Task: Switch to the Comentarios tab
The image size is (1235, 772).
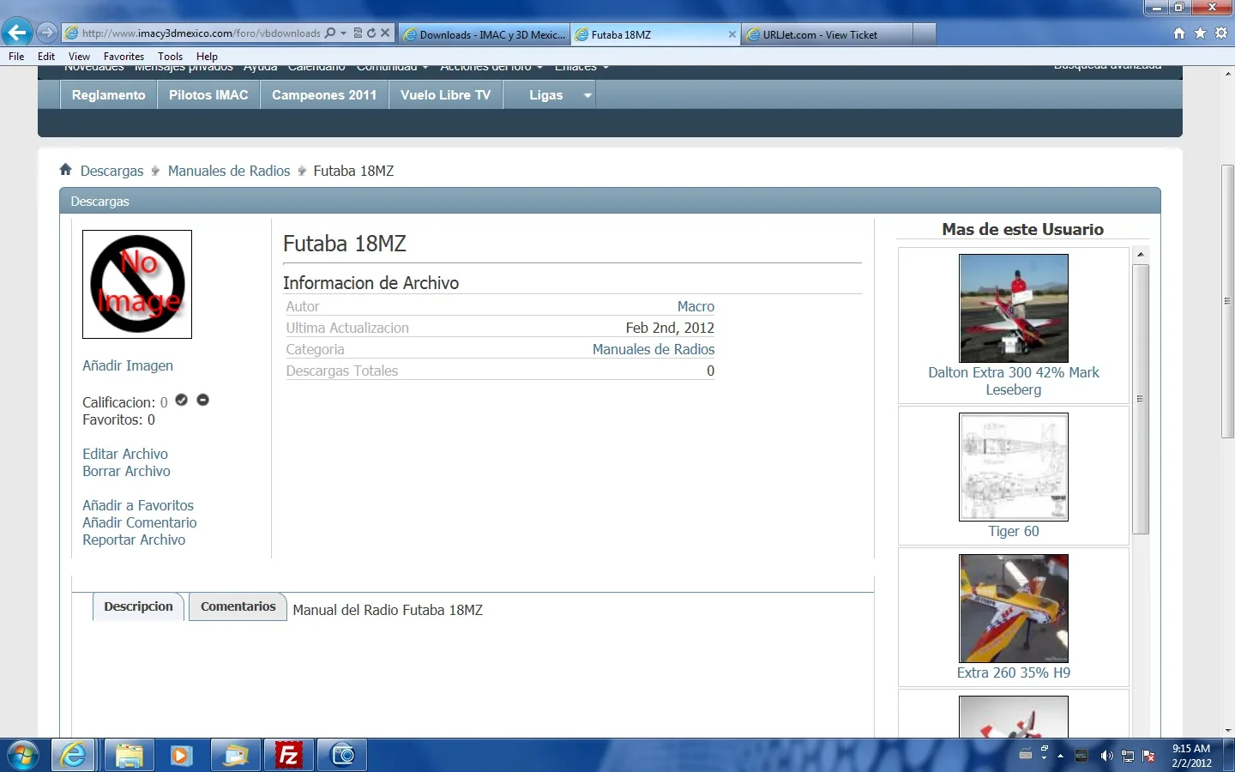Action: pos(238,606)
